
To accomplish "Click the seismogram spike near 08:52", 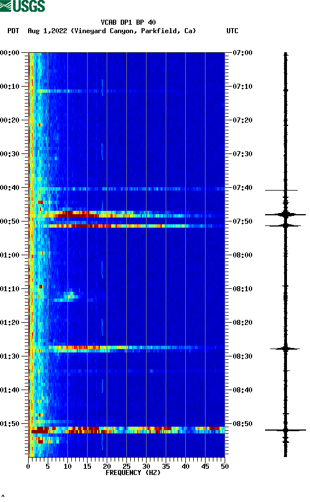I will click(285, 430).
